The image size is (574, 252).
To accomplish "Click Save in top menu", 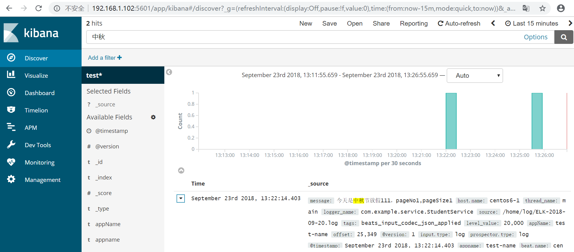I will [x=330, y=23].
